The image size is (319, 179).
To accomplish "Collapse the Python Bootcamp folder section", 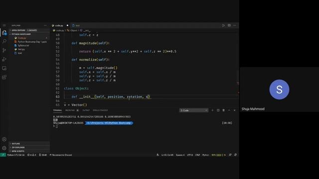I will tap(29, 34).
